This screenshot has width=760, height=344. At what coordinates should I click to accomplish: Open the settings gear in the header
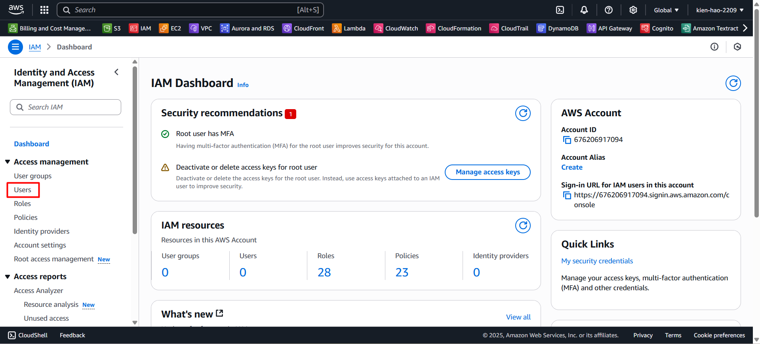click(633, 10)
